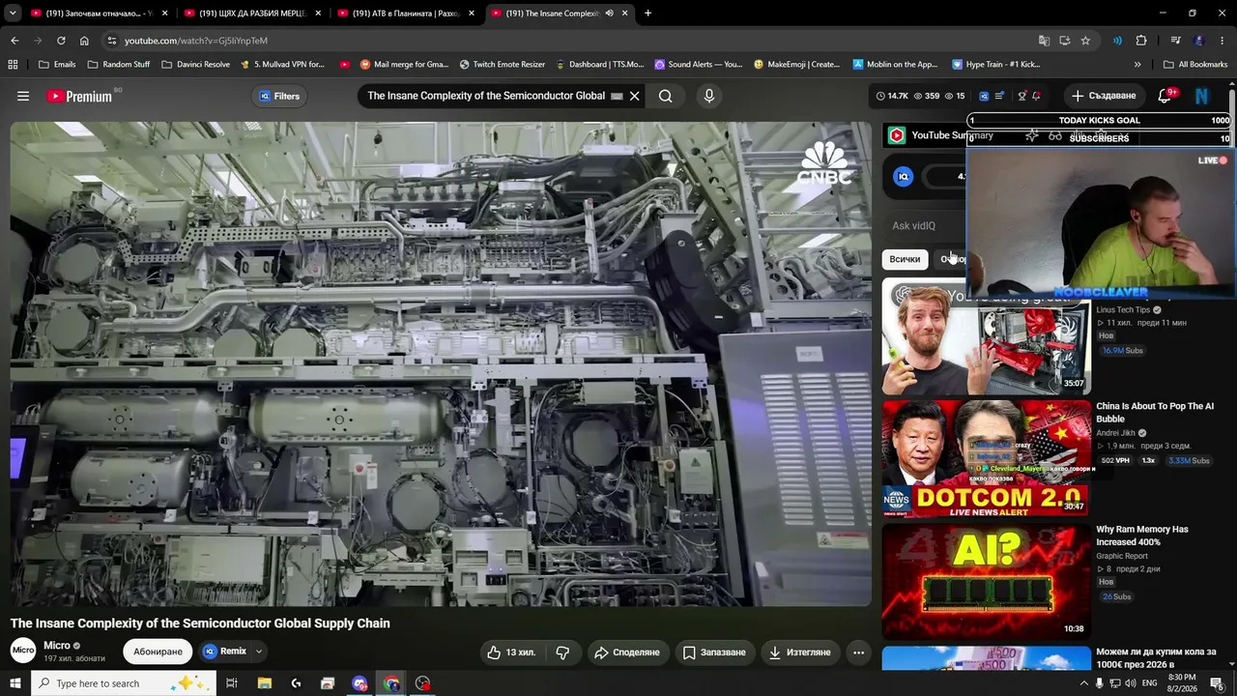Go back in browser history
The width and height of the screenshot is (1237, 696).
14,41
